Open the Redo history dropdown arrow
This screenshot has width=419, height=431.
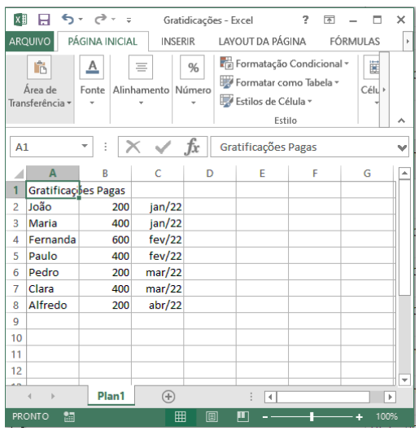(113, 20)
